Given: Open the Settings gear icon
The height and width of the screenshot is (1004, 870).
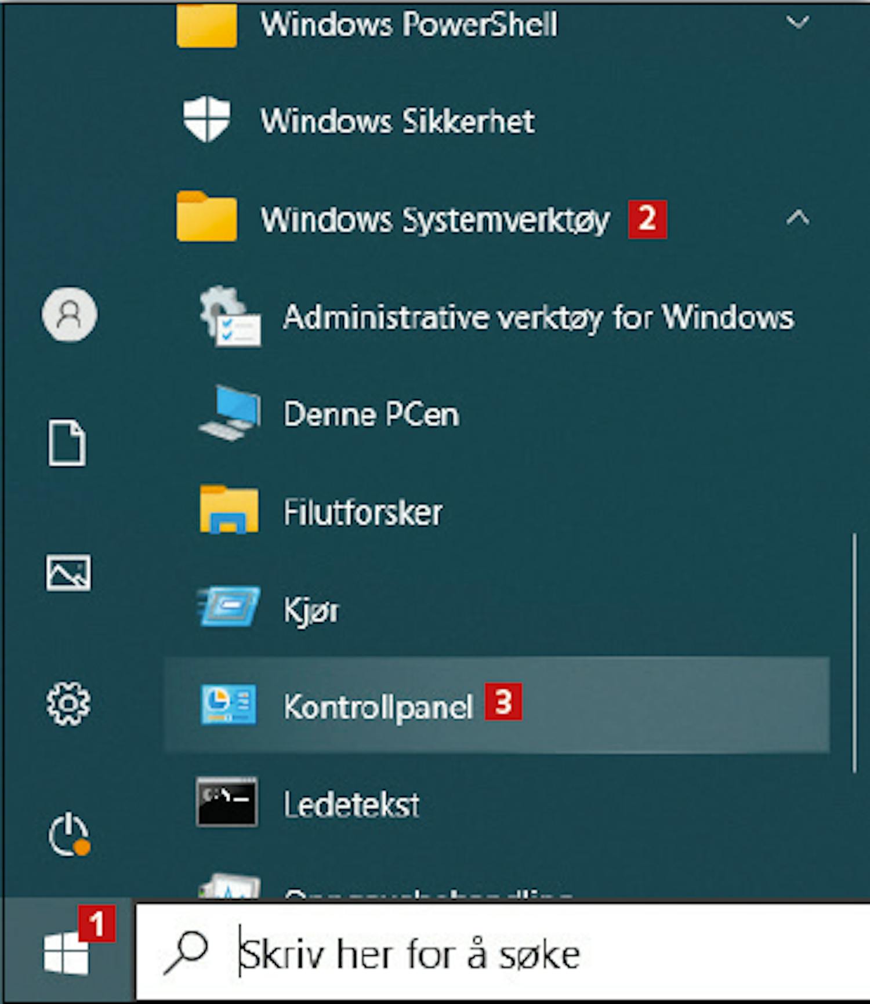Looking at the screenshot, I should coord(68,704).
